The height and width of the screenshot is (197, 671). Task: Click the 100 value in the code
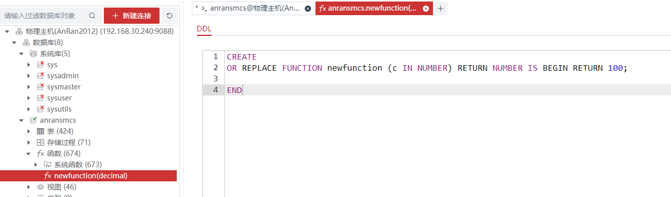615,68
